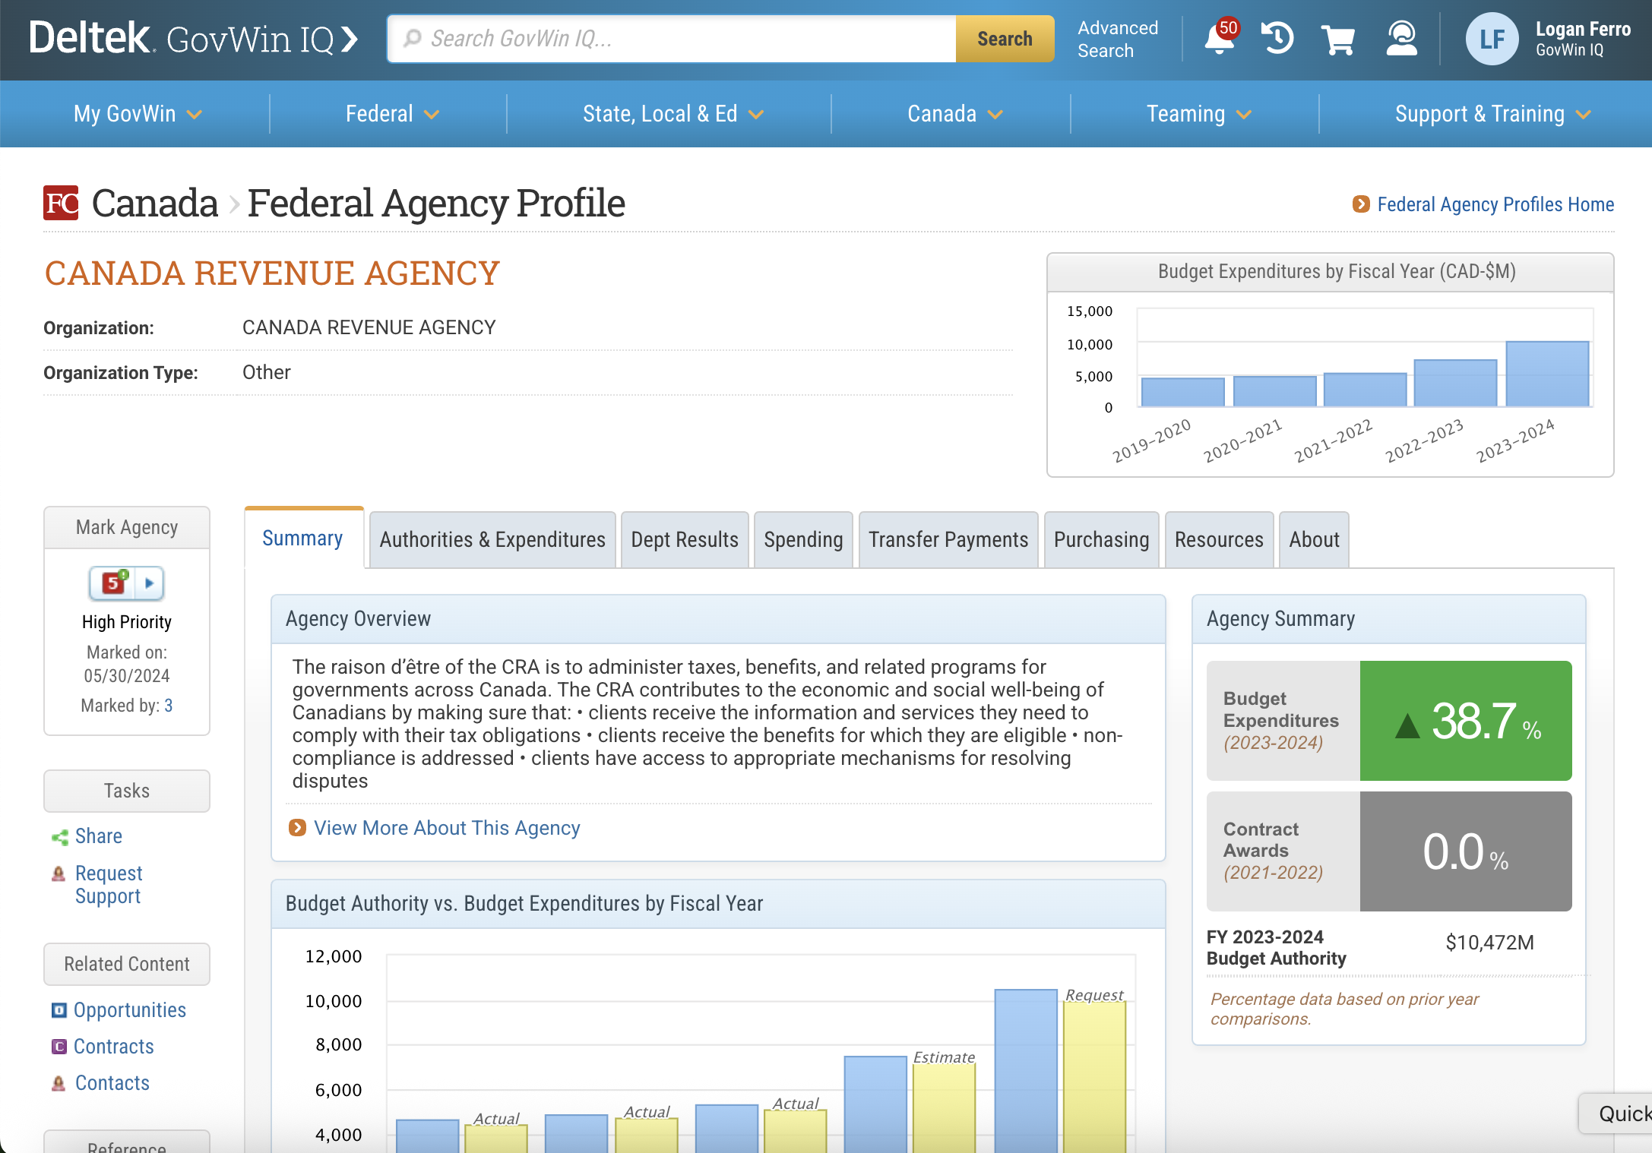Click the 2019-2020 bar in expenditures chart
Viewport: 1652px width, 1153px height.
click(x=1182, y=392)
